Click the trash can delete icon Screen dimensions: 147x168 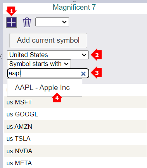(x=27, y=23)
